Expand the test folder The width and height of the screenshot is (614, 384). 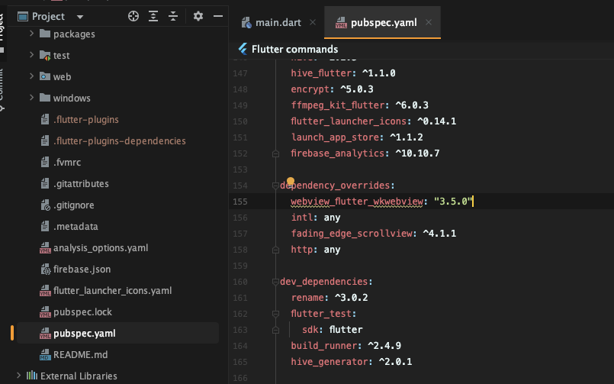(32, 55)
